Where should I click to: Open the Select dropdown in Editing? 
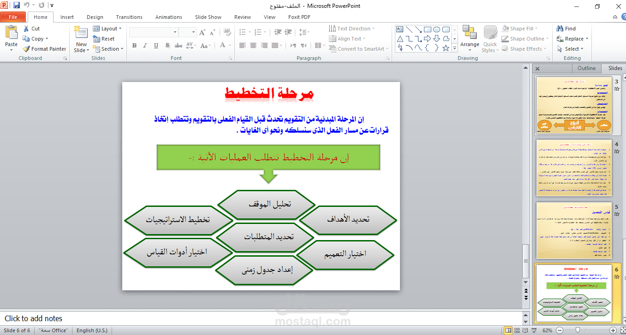570,49
